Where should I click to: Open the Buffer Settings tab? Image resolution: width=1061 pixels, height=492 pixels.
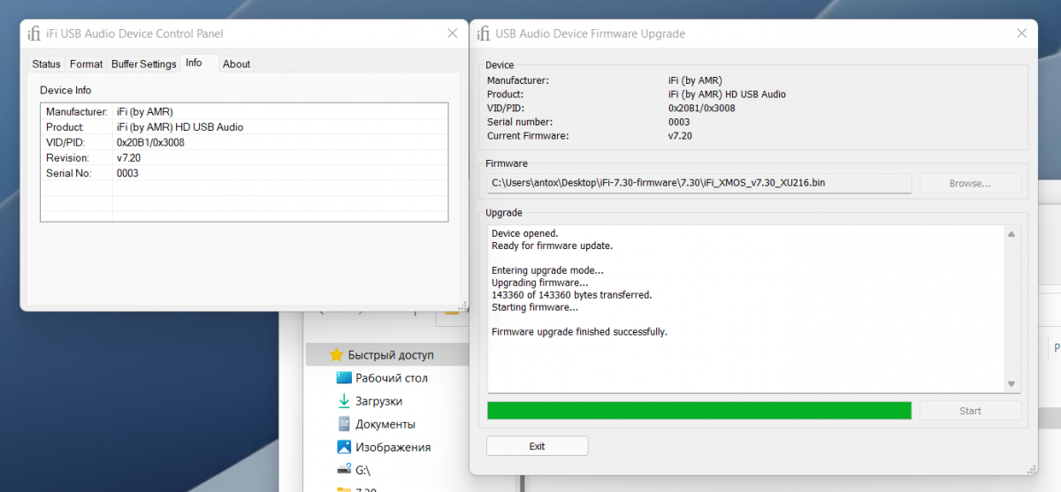[x=144, y=64]
